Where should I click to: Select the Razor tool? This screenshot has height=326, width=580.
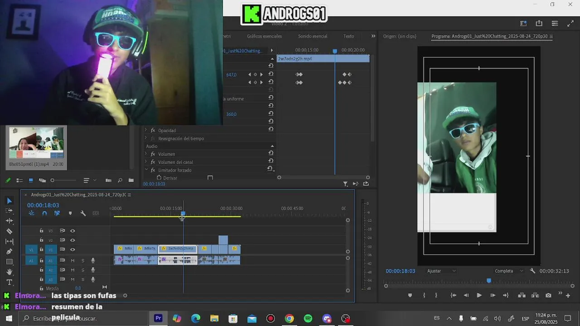[x=9, y=231]
